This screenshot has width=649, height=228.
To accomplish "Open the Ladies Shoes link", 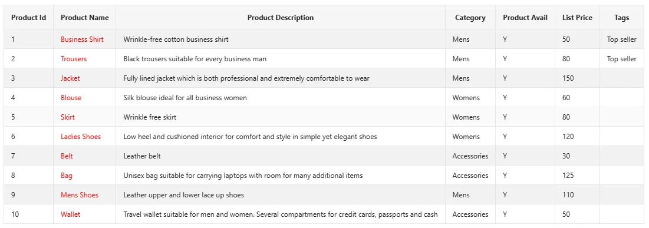I will 81,137.
